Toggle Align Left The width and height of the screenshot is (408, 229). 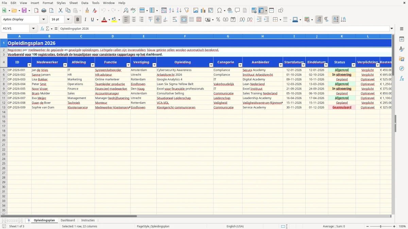[x=126, y=20]
